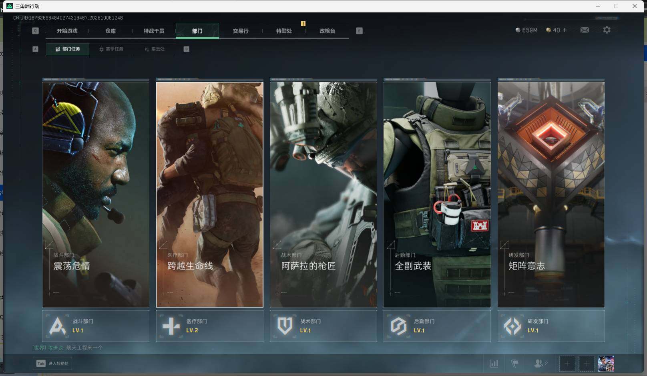
Task: Open the bar chart stats icon
Action: (x=494, y=364)
